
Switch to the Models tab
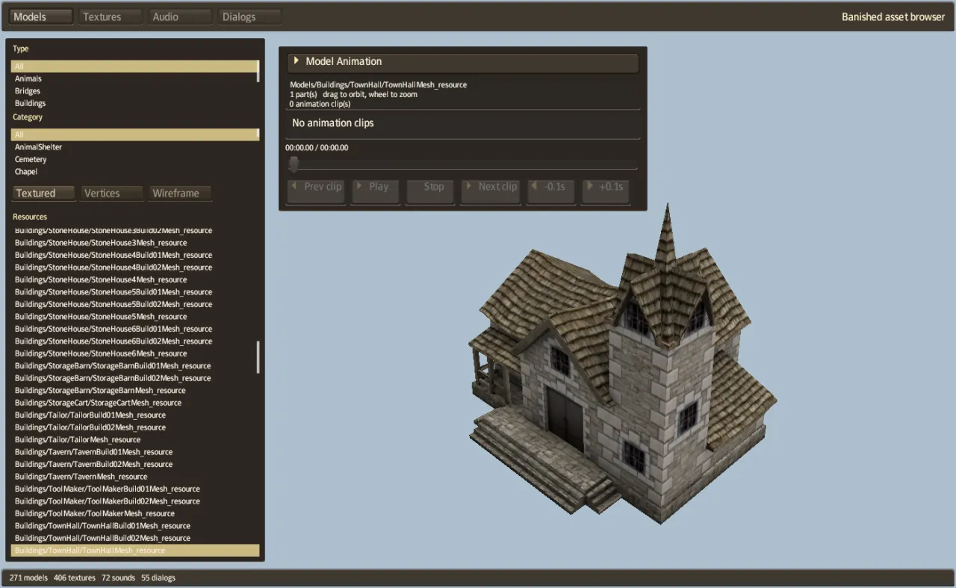click(42, 16)
